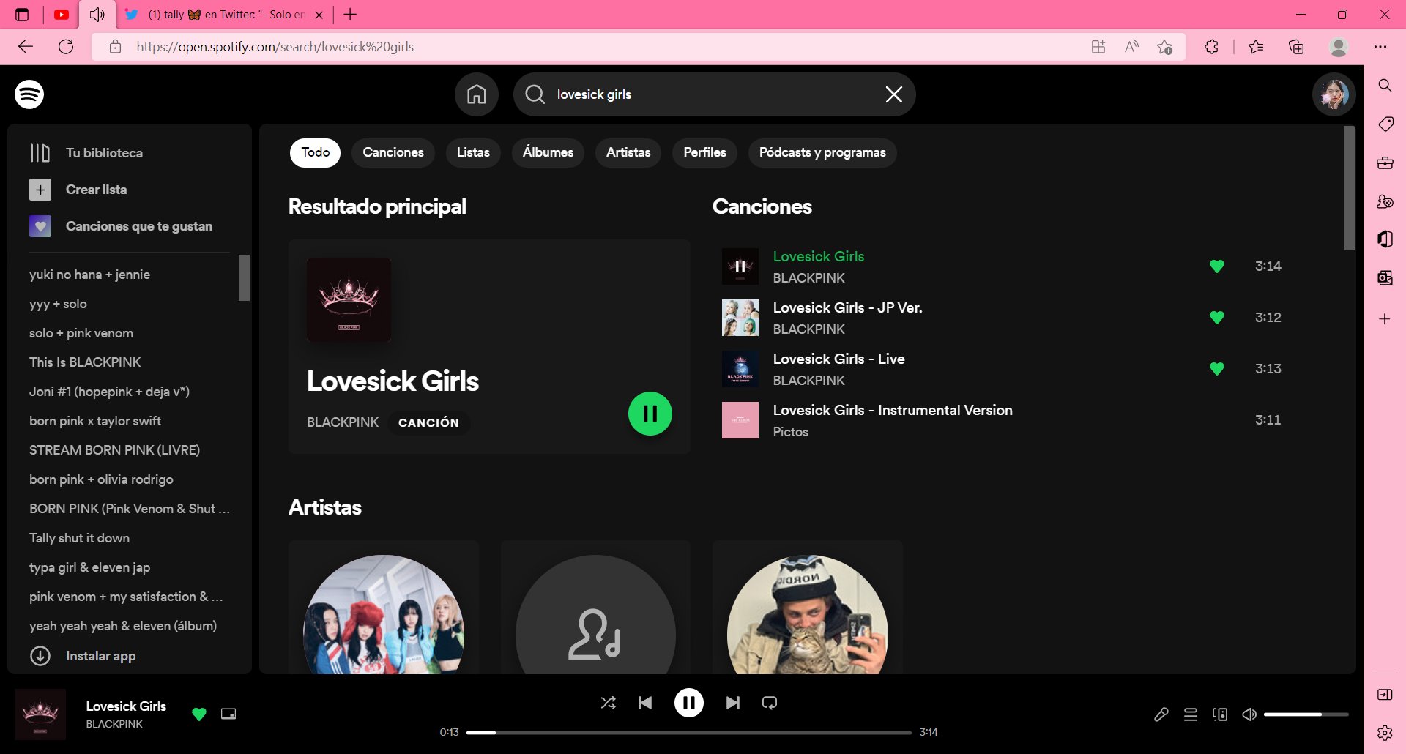Pause the first Lovesick Girls song thumbnail
The height and width of the screenshot is (754, 1406).
point(740,266)
